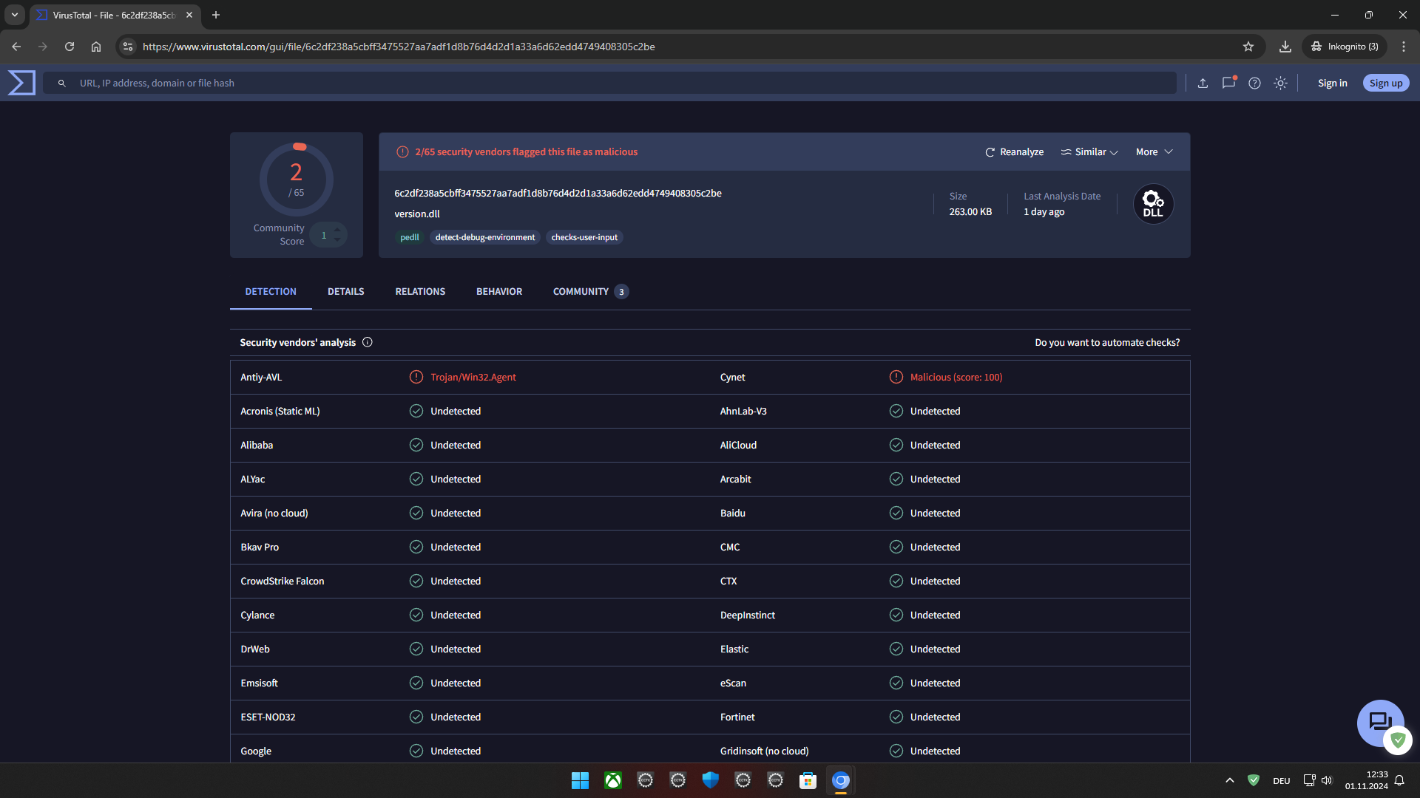Switch to the BEHAVIOR tab

pyautogui.click(x=499, y=291)
